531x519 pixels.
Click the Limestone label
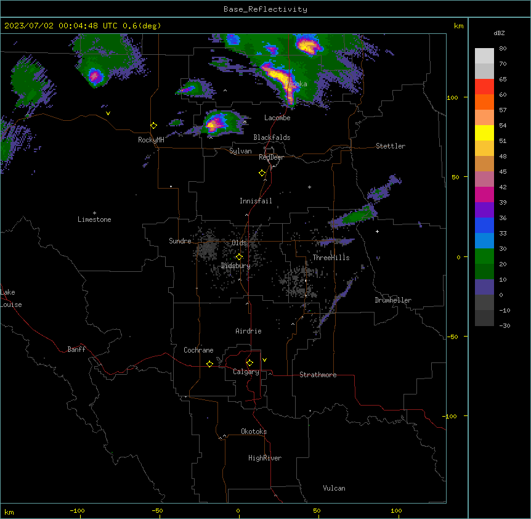[94, 219]
